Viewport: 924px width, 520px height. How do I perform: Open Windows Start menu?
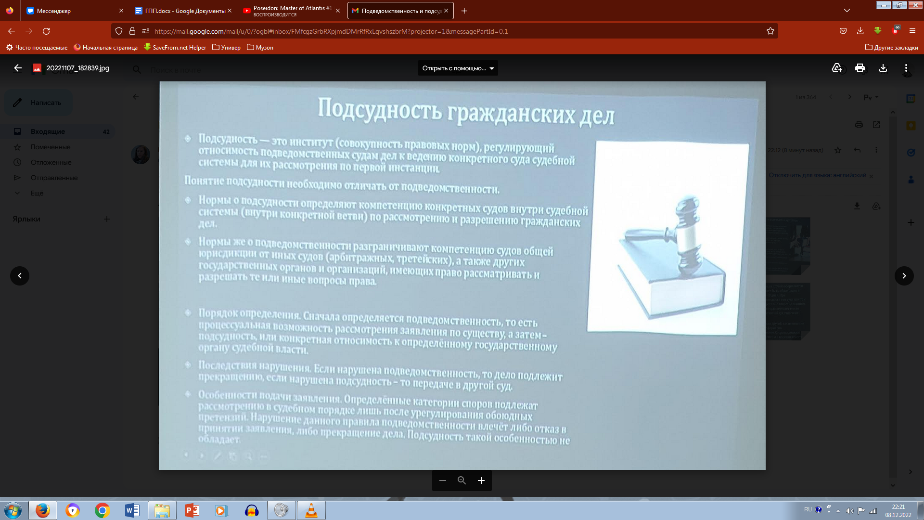(x=13, y=510)
